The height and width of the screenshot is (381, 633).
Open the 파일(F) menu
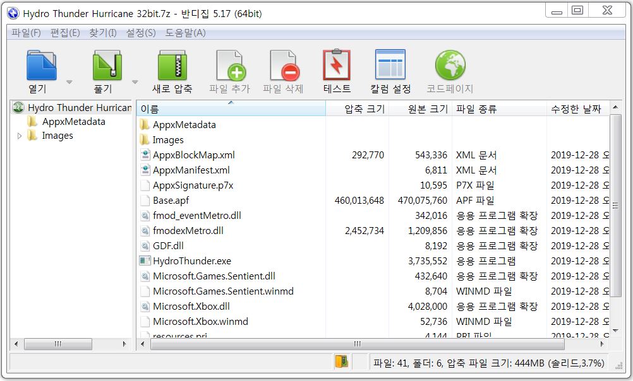(x=26, y=33)
